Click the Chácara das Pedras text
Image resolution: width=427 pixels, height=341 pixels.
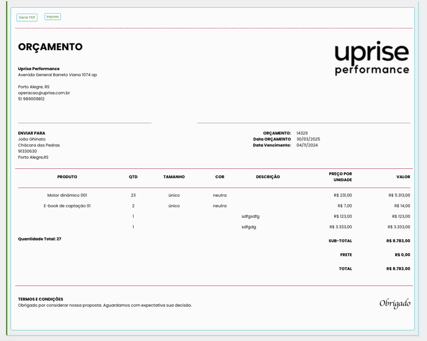39,145
